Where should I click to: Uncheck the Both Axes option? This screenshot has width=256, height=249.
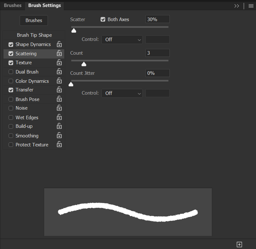tap(103, 19)
